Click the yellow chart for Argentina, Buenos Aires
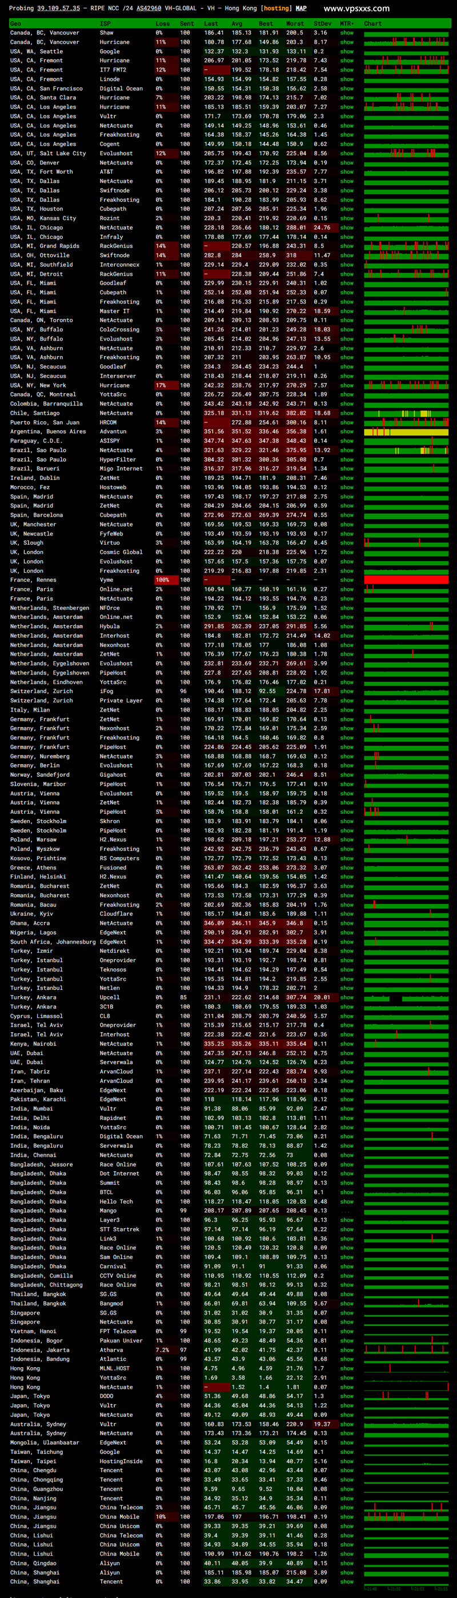Viewport: 457px width, 1598px height. pyautogui.click(x=406, y=432)
